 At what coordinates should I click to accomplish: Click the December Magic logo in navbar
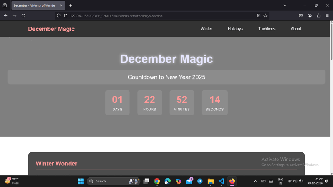click(51, 29)
